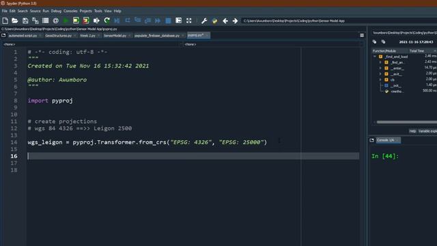Open the editor tab browser icon
Image resolution: width=437 pixels, height=246 pixels.
point(3,36)
